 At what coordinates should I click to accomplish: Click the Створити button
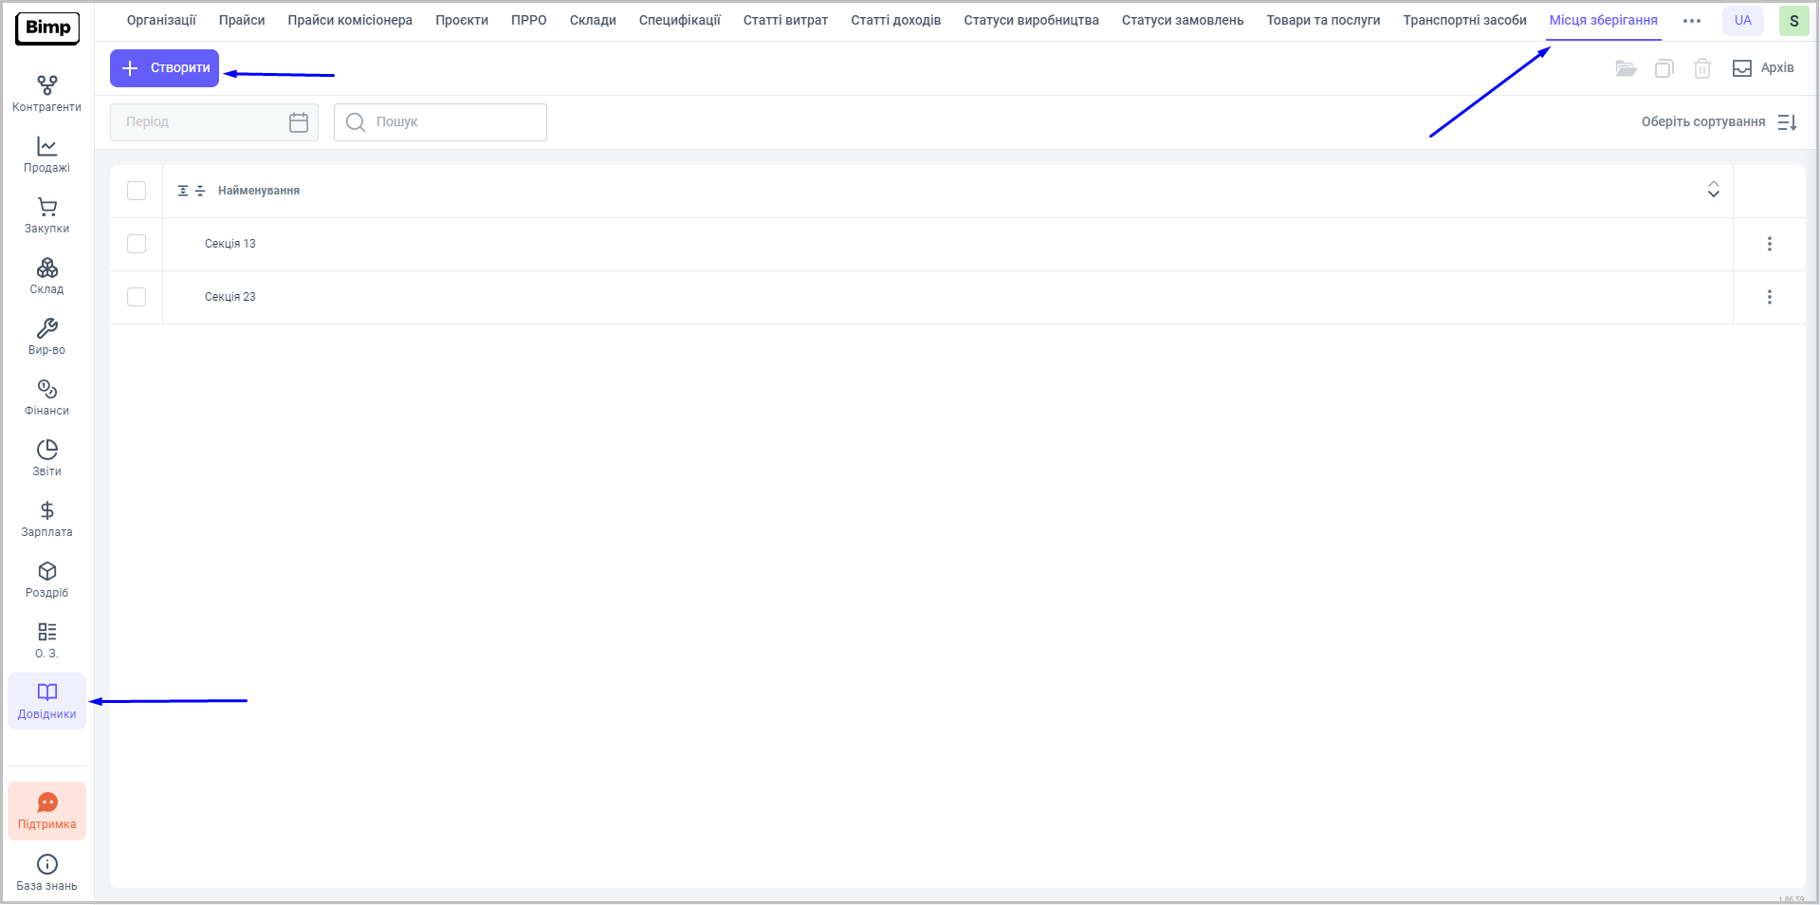[164, 68]
